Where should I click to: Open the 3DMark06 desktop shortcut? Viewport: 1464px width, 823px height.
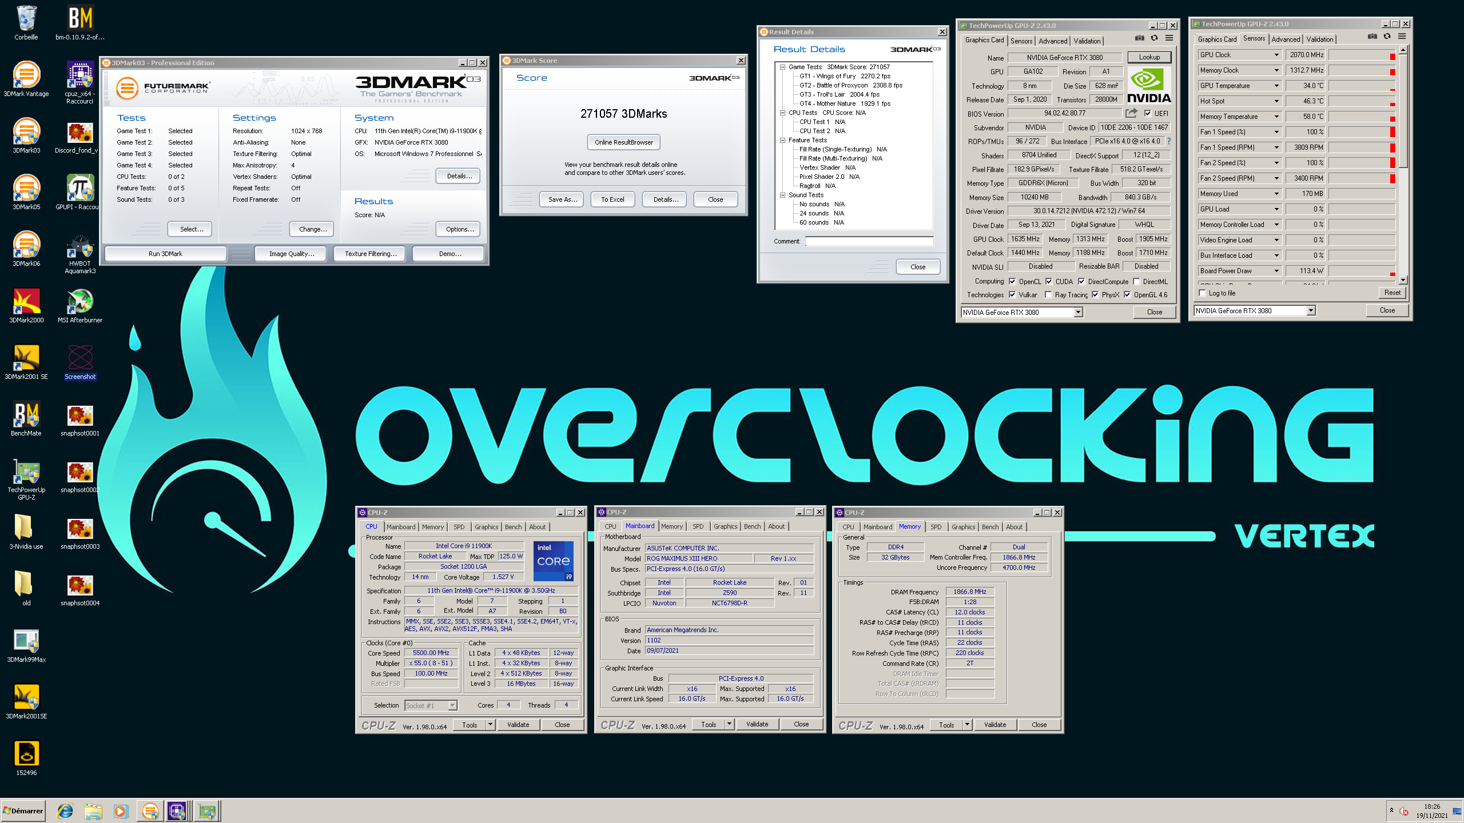click(26, 249)
